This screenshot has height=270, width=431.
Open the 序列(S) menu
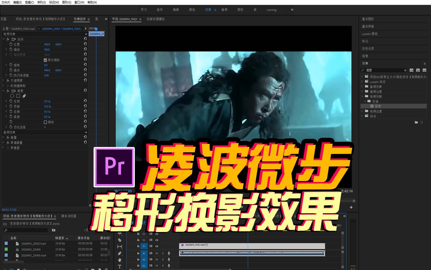tap(42, 2)
